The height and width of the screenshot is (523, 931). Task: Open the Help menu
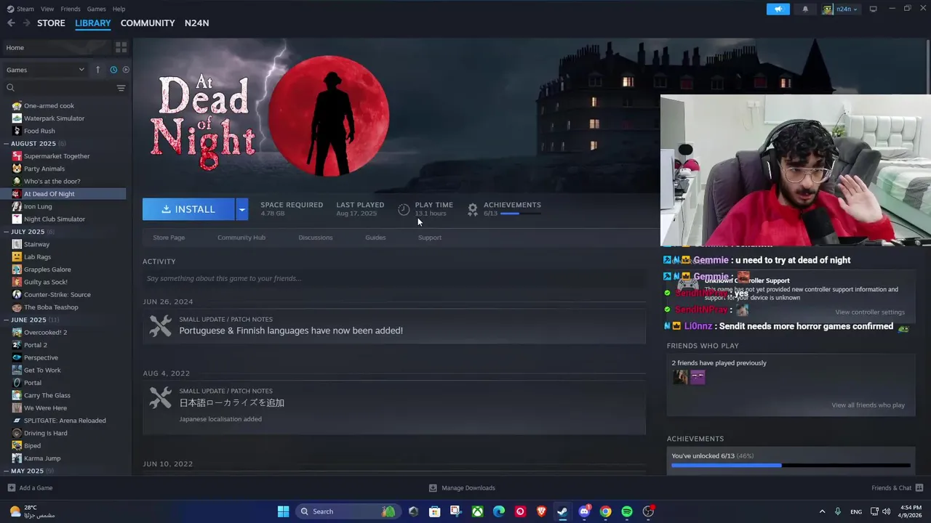coord(119,9)
